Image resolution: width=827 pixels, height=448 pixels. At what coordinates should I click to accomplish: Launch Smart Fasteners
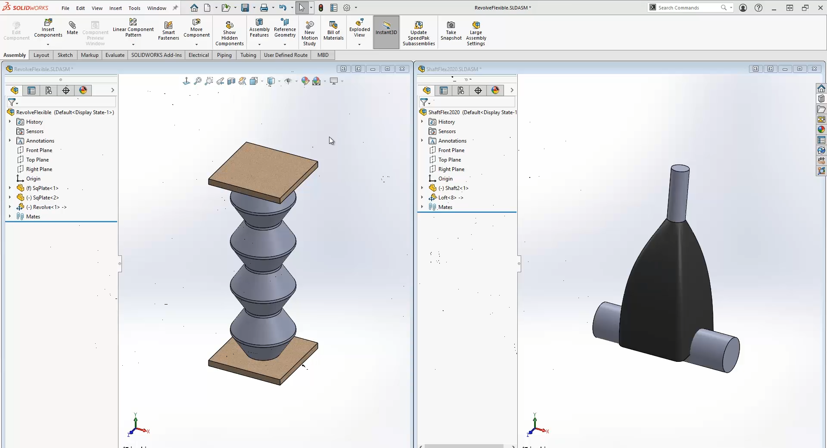pyautogui.click(x=168, y=31)
